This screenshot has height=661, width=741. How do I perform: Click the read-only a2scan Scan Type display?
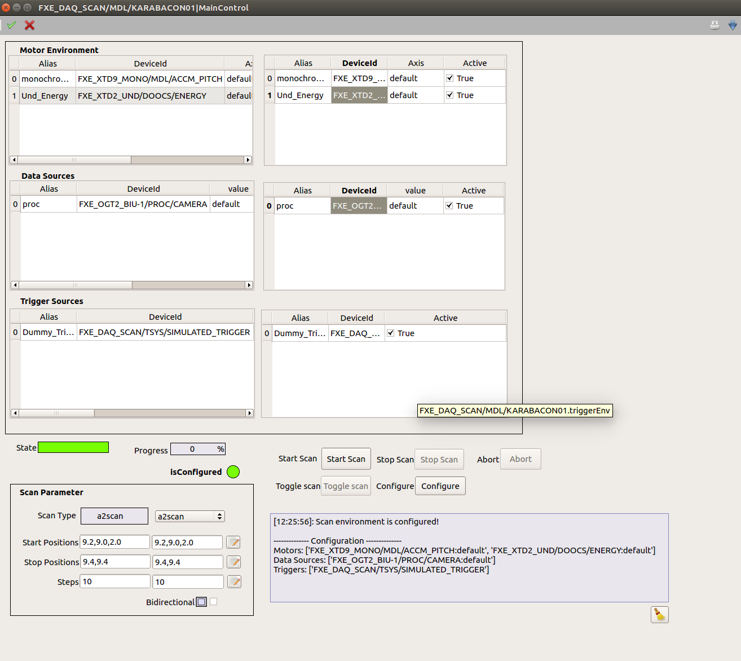point(114,516)
